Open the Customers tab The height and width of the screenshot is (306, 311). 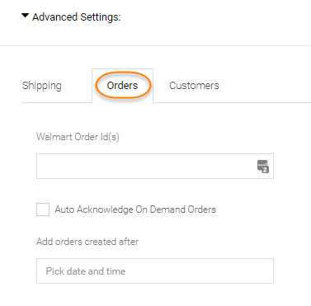194,86
